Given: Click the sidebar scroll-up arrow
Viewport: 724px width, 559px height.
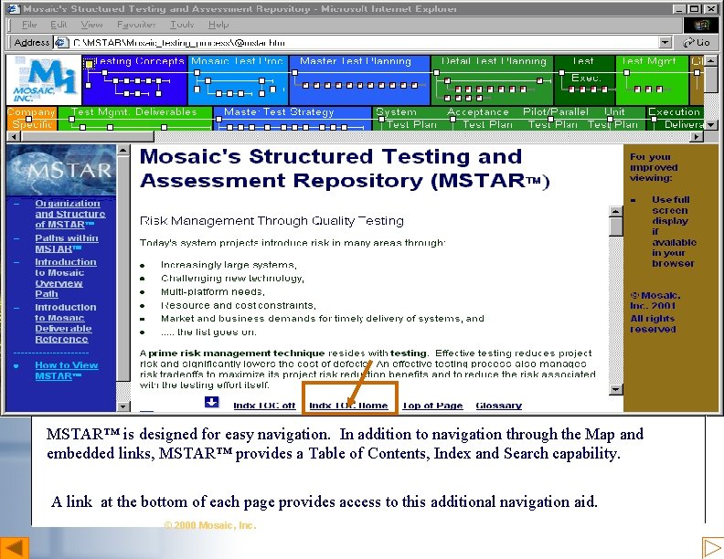Looking at the screenshot, I should click(x=122, y=150).
